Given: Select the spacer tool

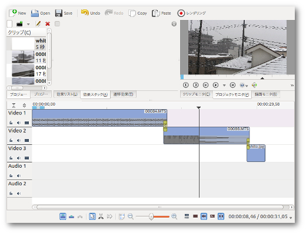Looking at the screenshot, I should click(109, 216).
